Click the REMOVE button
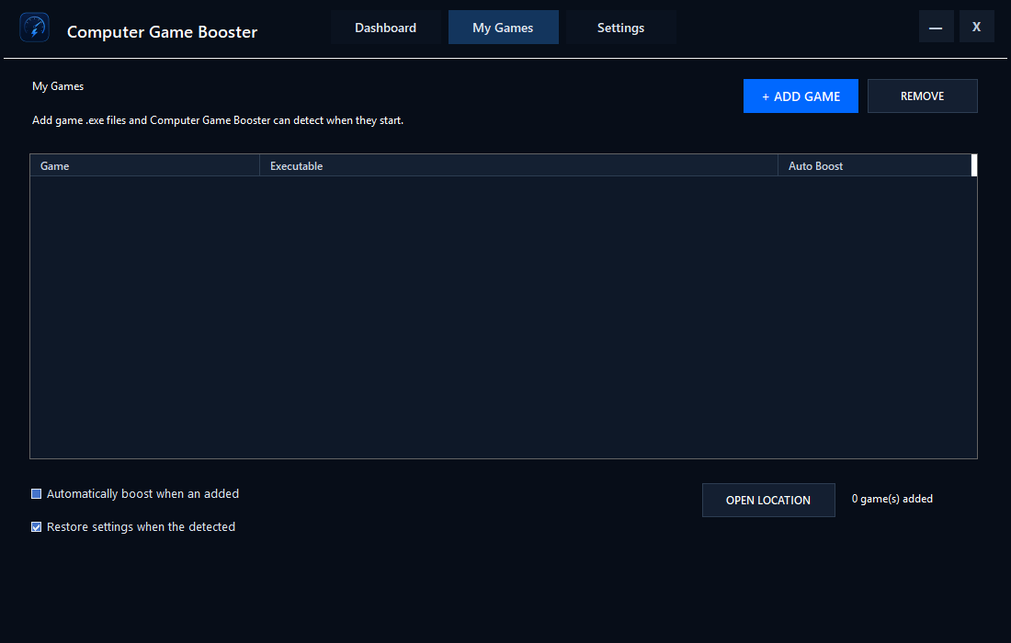Image resolution: width=1011 pixels, height=643 pixels. point(922,96)
